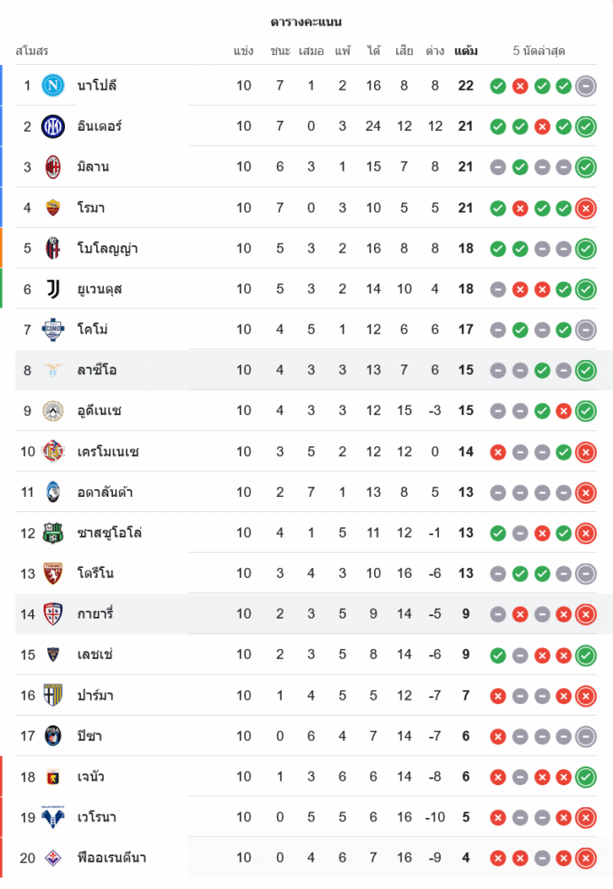Click the สโมสร column header
Image resolution: width=613 pixels, height=889 pixels.
[32, 51]
